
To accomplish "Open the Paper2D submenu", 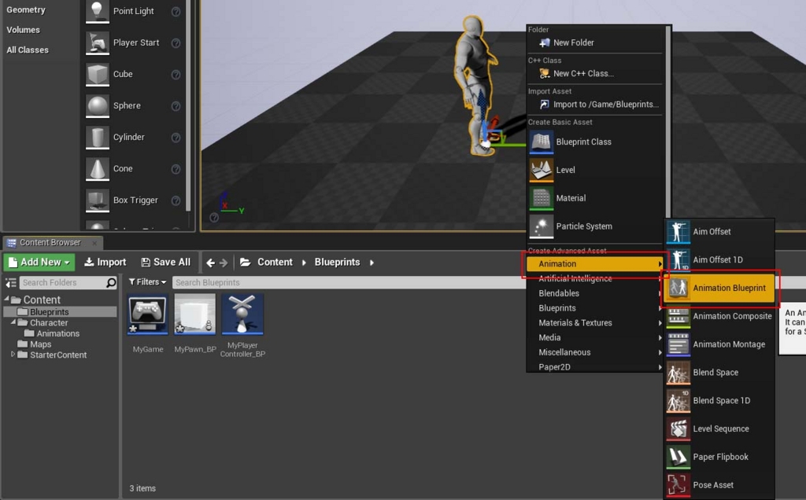I will [x=596, y=366].
